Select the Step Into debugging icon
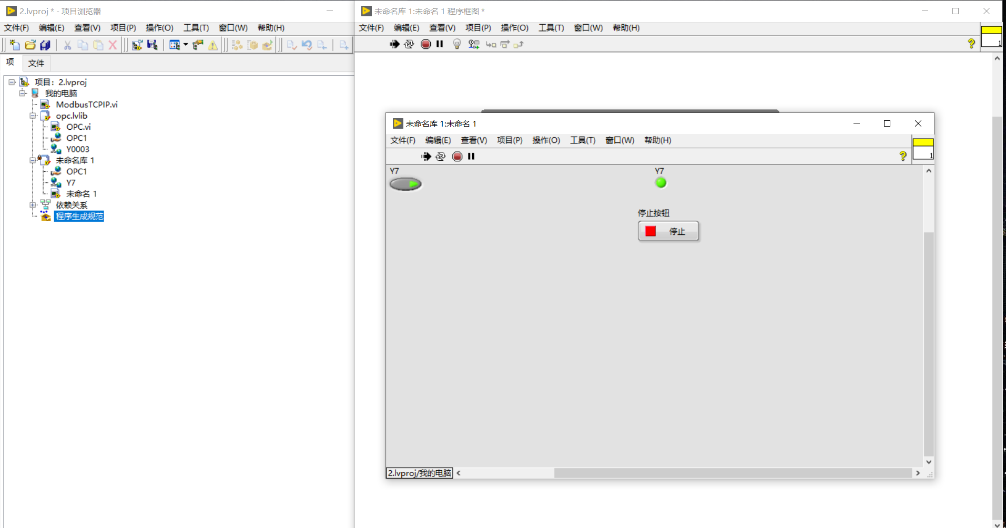The height and width of the screenshot is (528, 1006). click(491, 44)
